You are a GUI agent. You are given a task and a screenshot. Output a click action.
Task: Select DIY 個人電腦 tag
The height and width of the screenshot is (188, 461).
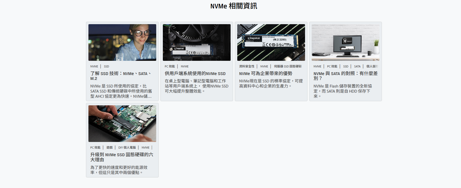click(x=127, y=148)
